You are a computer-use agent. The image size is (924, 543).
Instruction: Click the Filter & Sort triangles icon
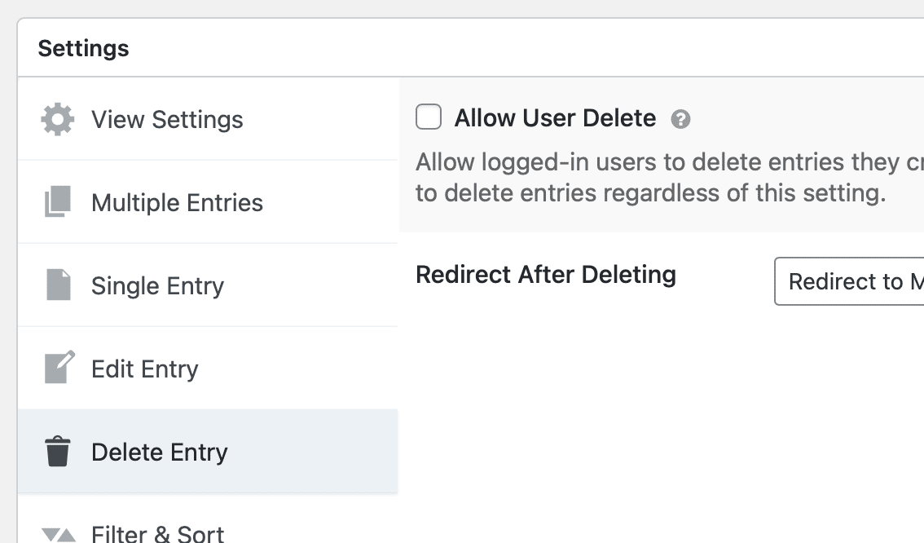58,534
